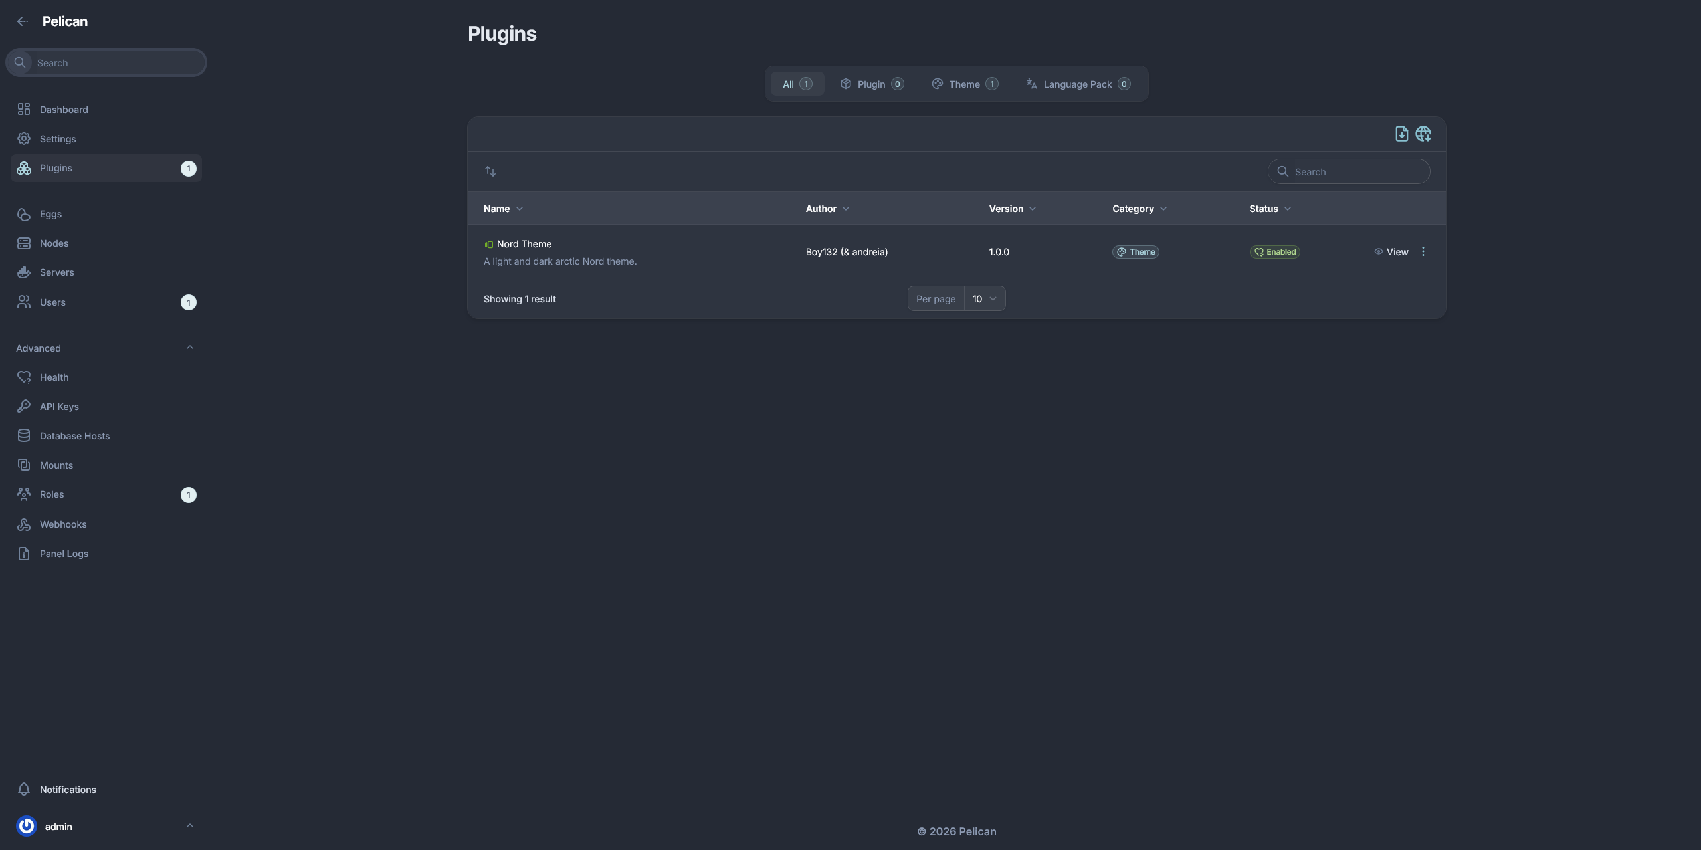Click the Theme category badge
Image resolution: width=1701 pixels, height=850 pixels.
(1136, 252)
